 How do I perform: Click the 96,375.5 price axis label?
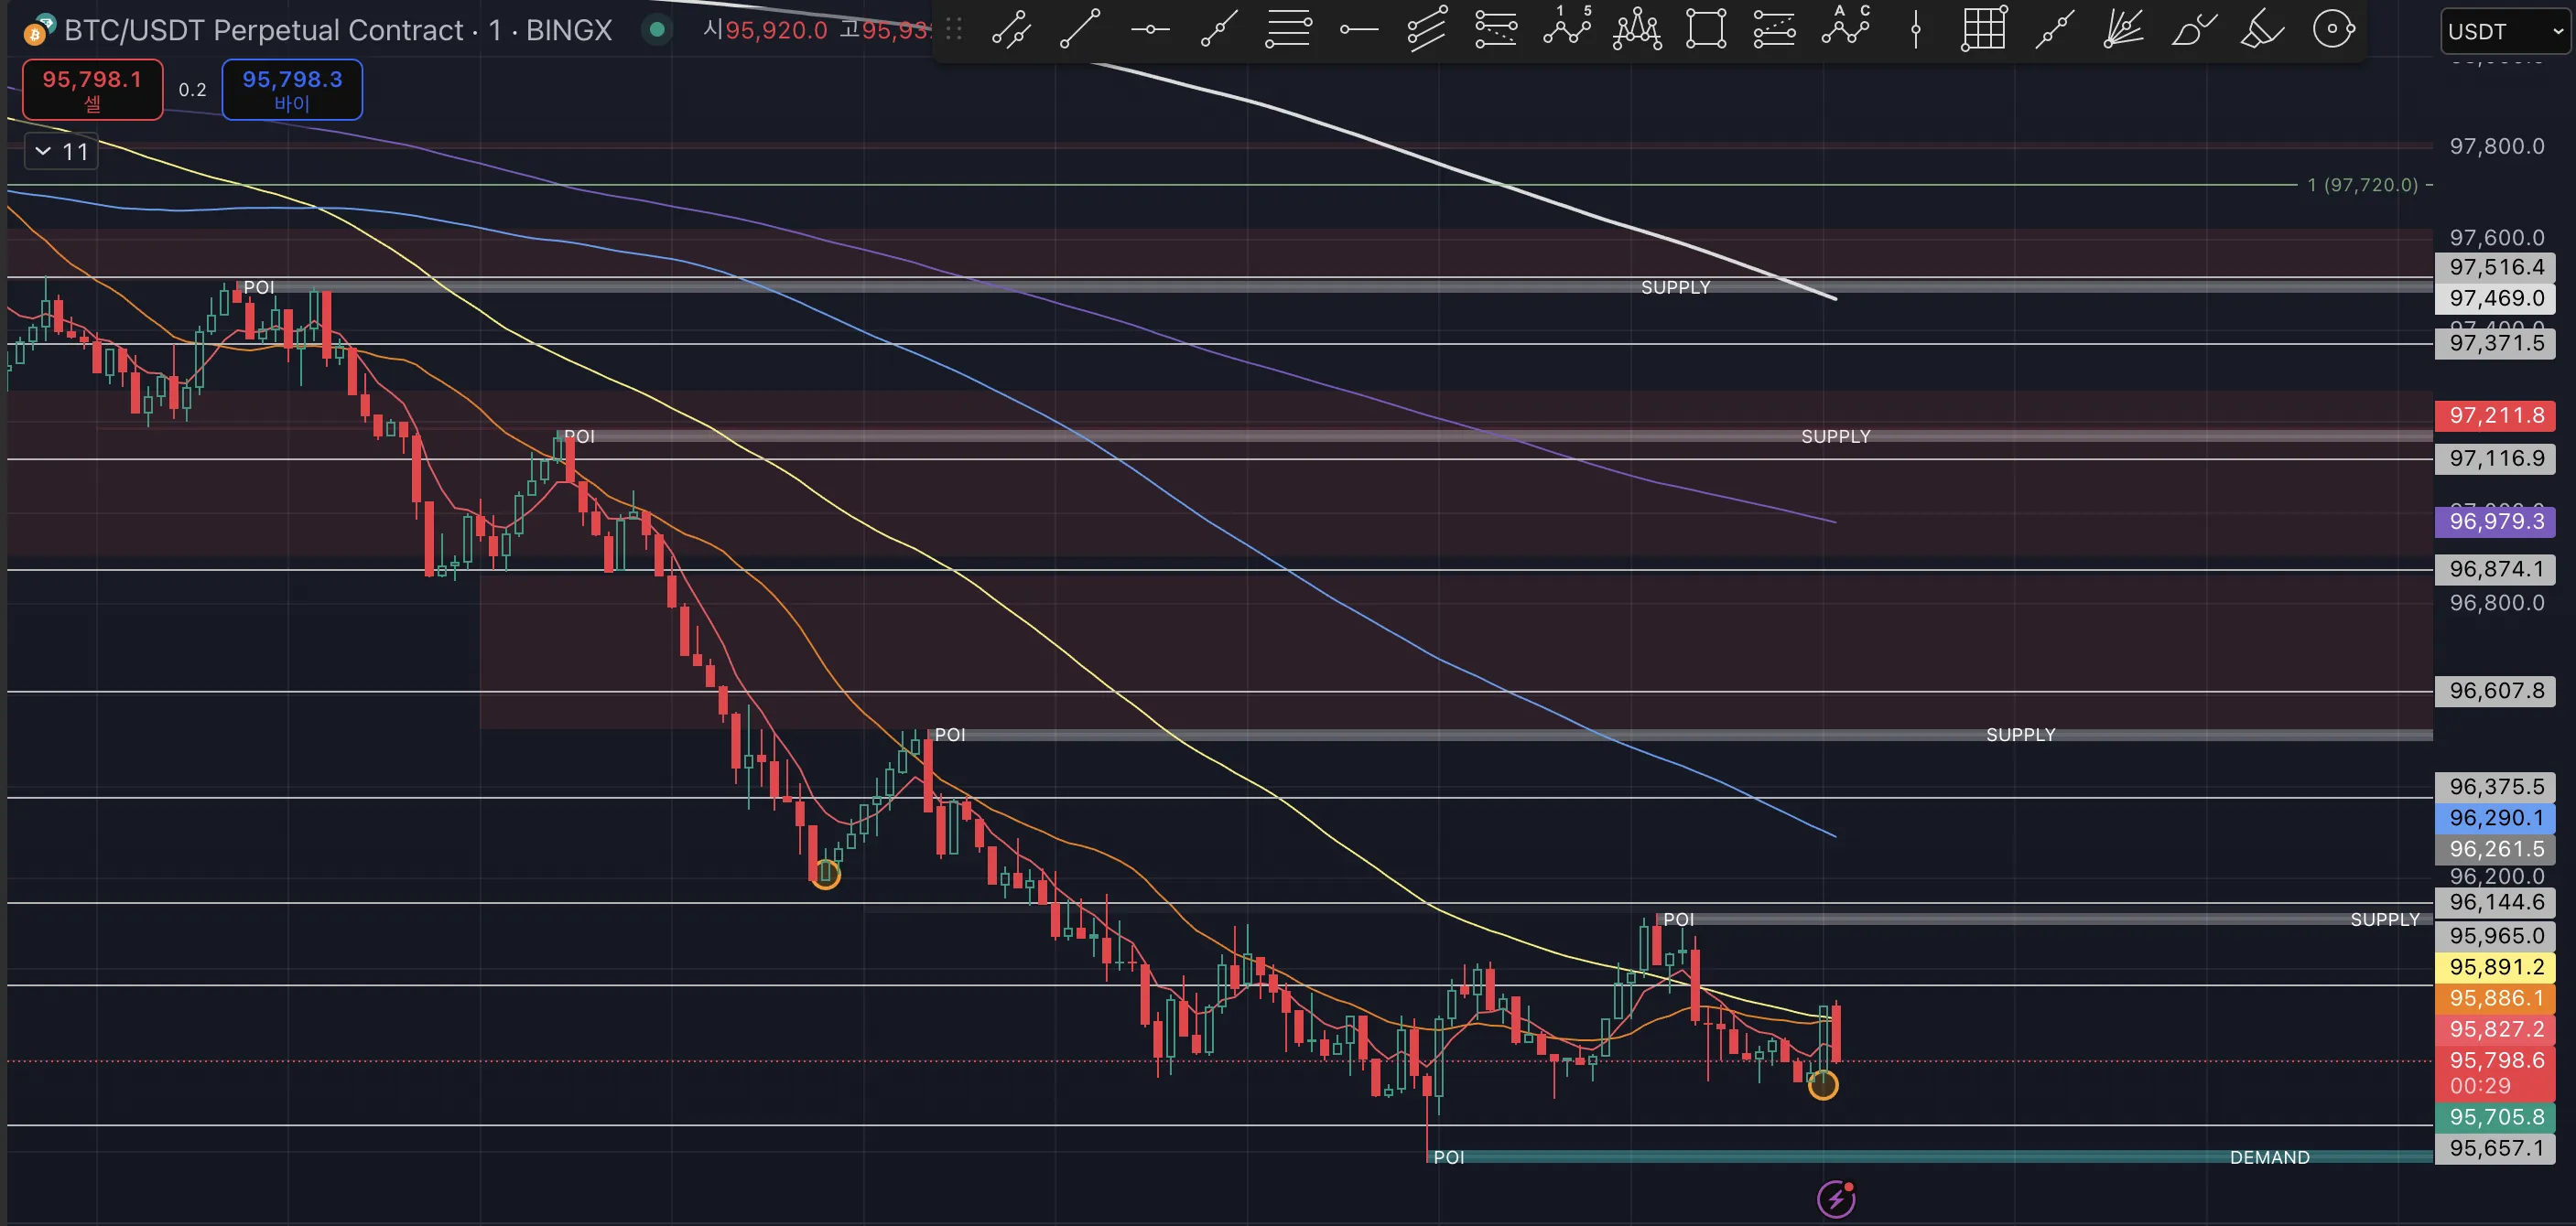(2495, 788)
